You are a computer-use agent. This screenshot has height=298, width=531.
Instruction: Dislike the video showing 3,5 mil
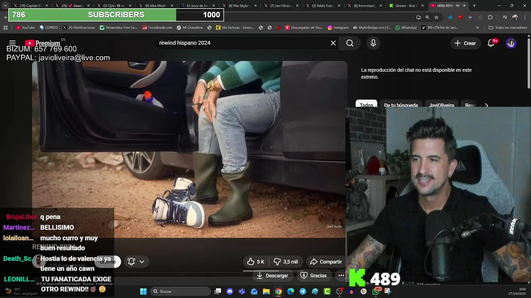(x=285, y=262)
